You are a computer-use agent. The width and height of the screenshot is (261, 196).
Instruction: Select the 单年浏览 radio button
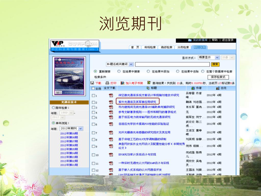(54, 123)
